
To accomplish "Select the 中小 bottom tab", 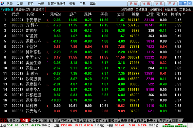I will pos(35,121).
